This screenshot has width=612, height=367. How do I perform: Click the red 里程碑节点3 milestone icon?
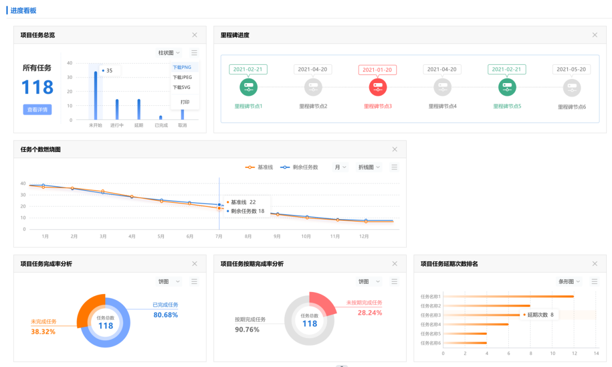pos(378,87)
